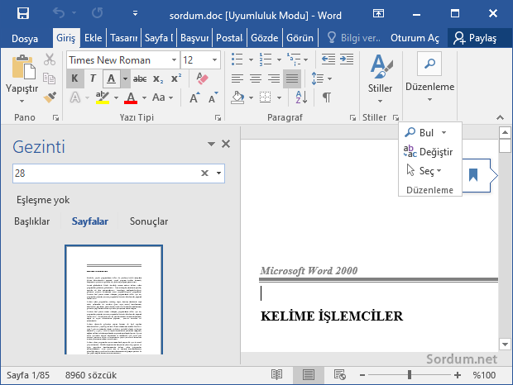Open the borders button
This screenshot has width=513, height=385.
coord(265,97)
